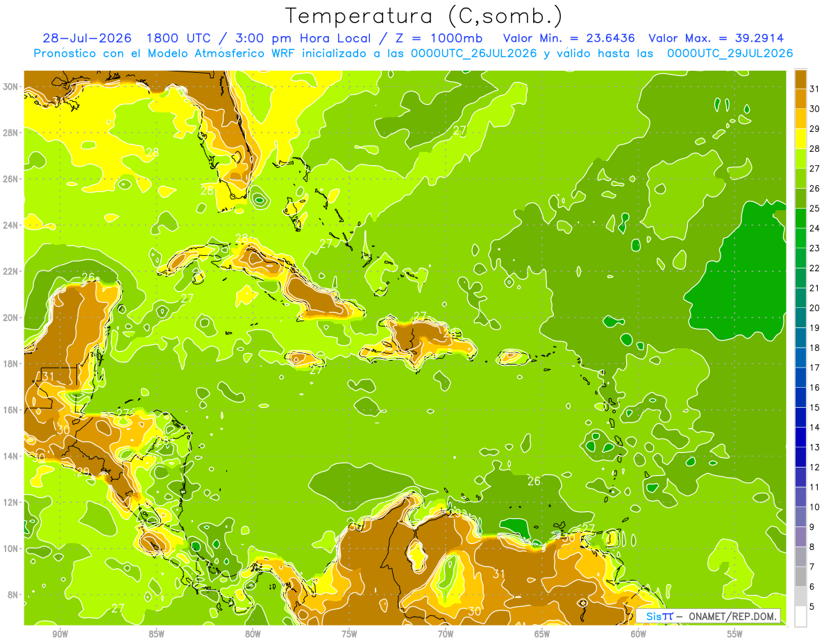The image size is (833, 643).
Task: Click the 'ONAMET/REP.DOM.' credit label
Action: tap(732, 616)
